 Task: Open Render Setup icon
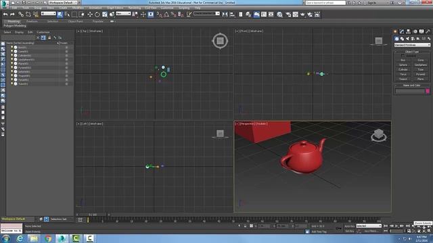pyautogui.click(x=288, y=14)
